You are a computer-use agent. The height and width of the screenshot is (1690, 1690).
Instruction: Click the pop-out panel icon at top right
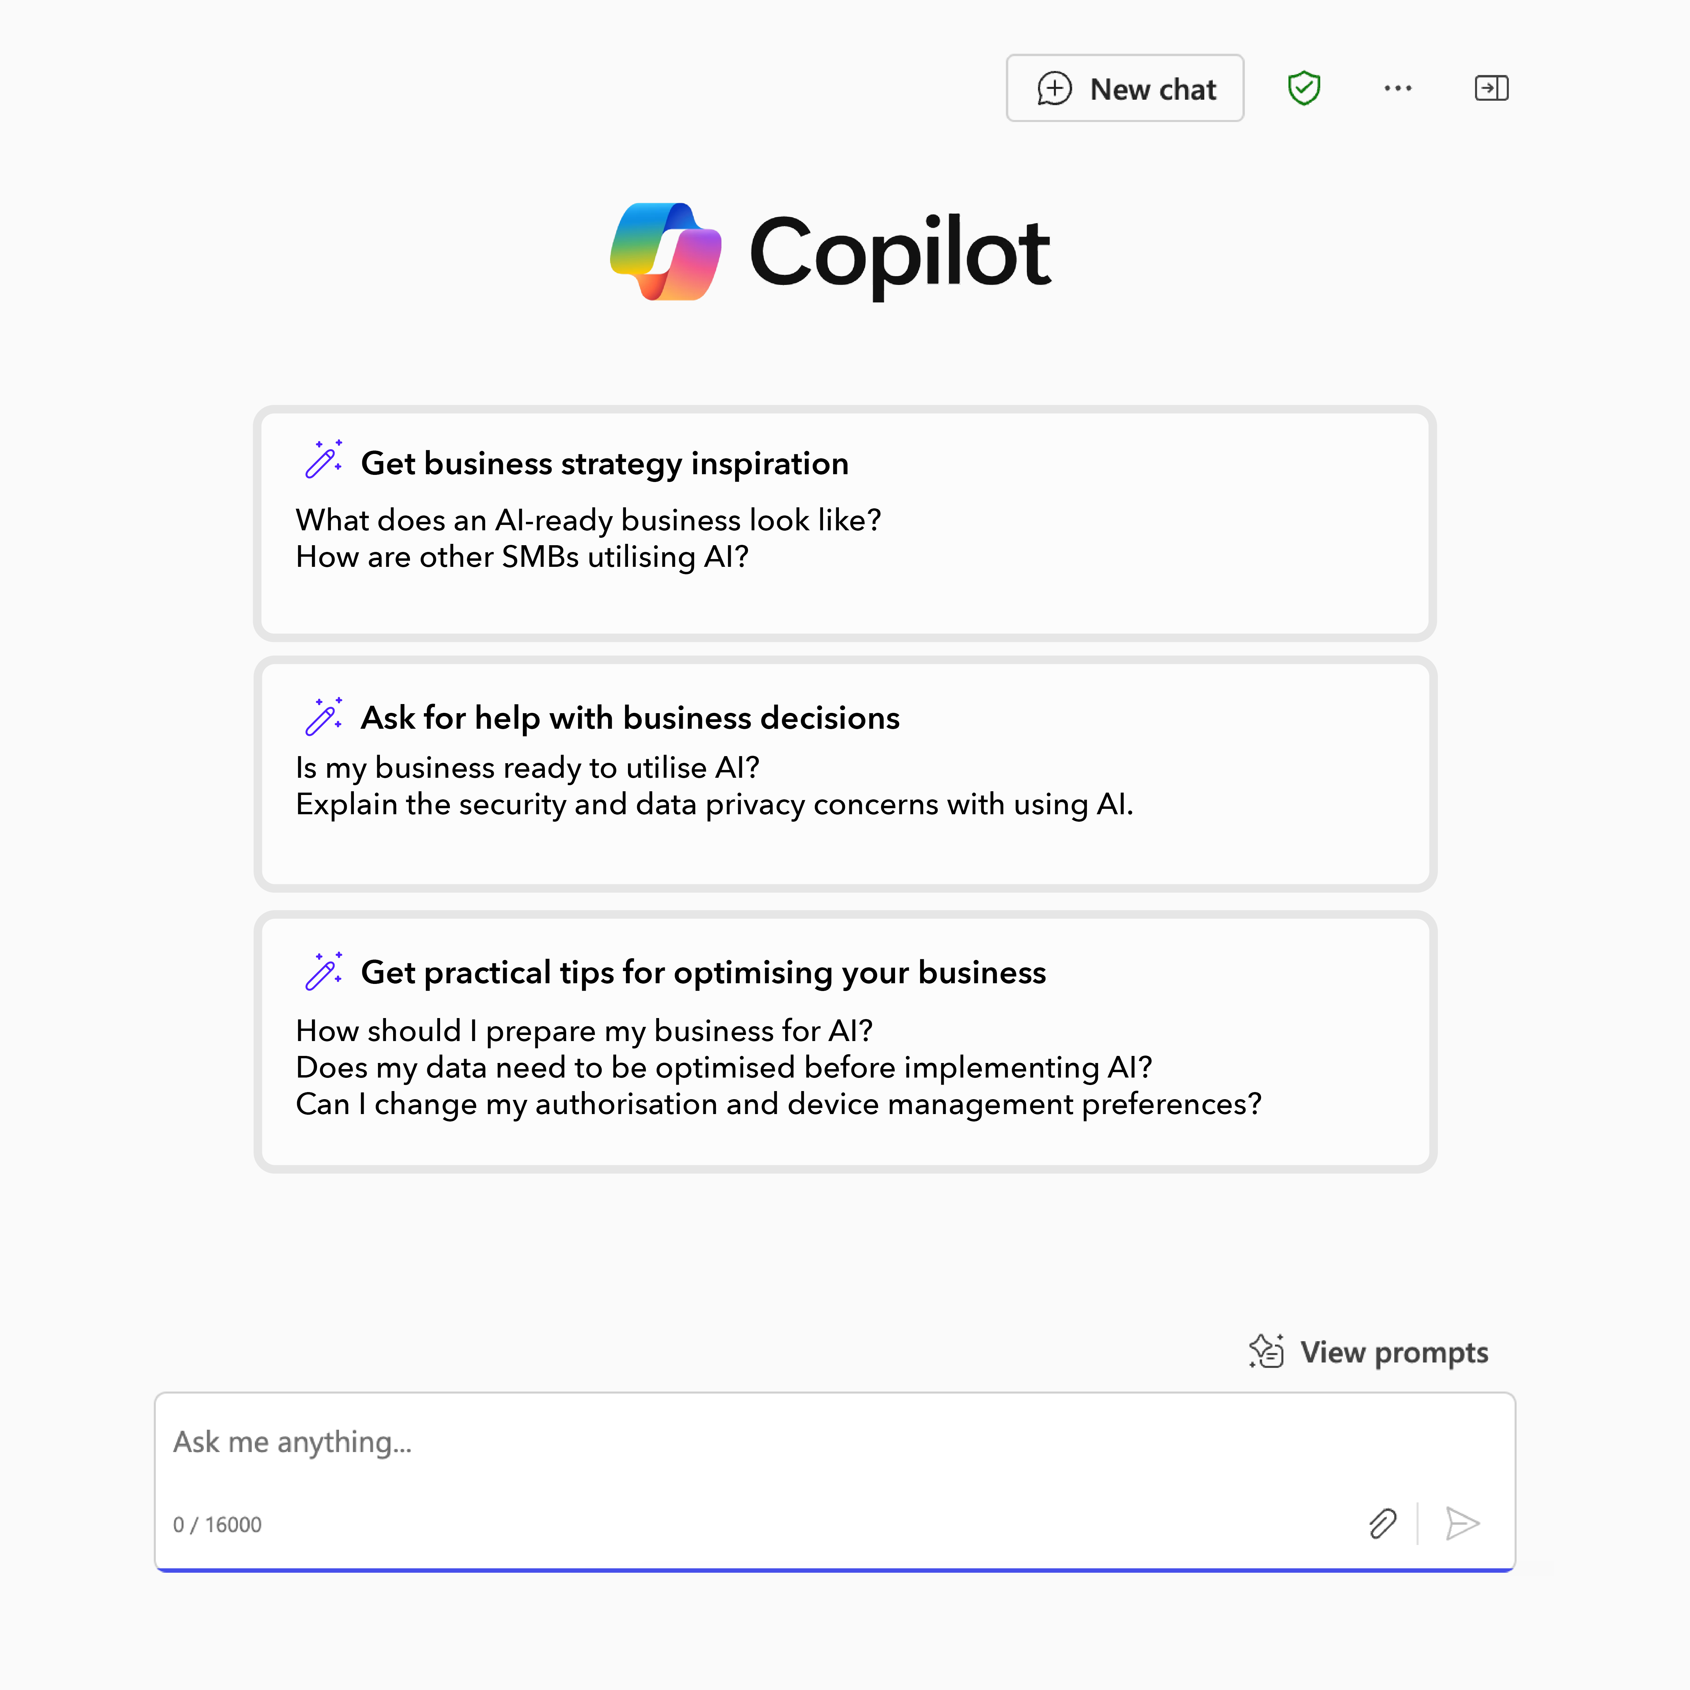[x=1492, y=88]
